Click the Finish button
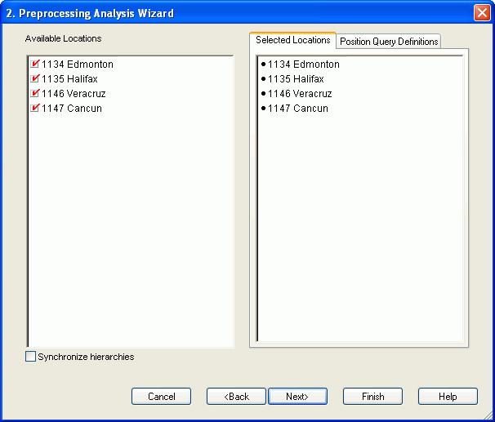 coord(372,396)
